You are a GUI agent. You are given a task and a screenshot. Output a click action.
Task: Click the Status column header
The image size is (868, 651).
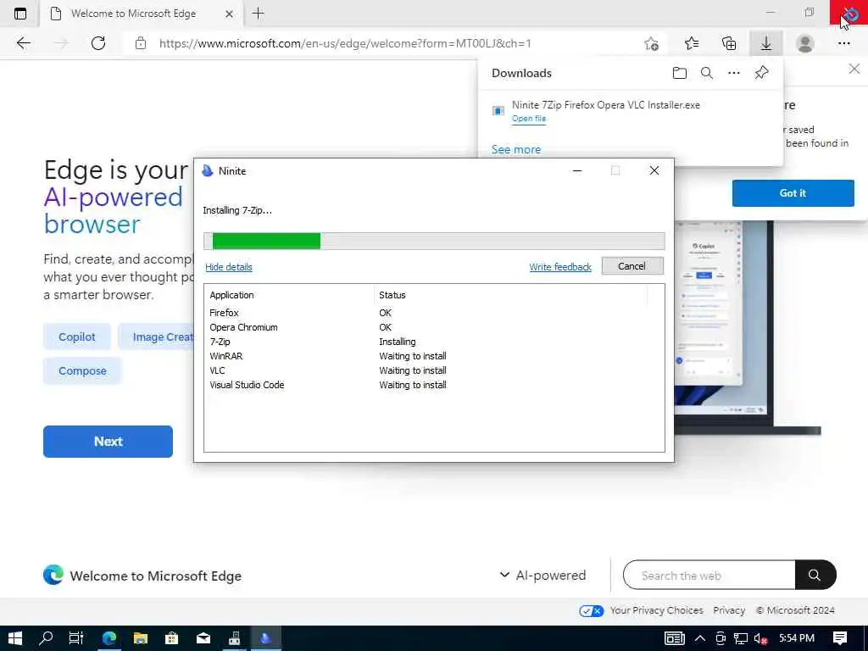(510, 295)
